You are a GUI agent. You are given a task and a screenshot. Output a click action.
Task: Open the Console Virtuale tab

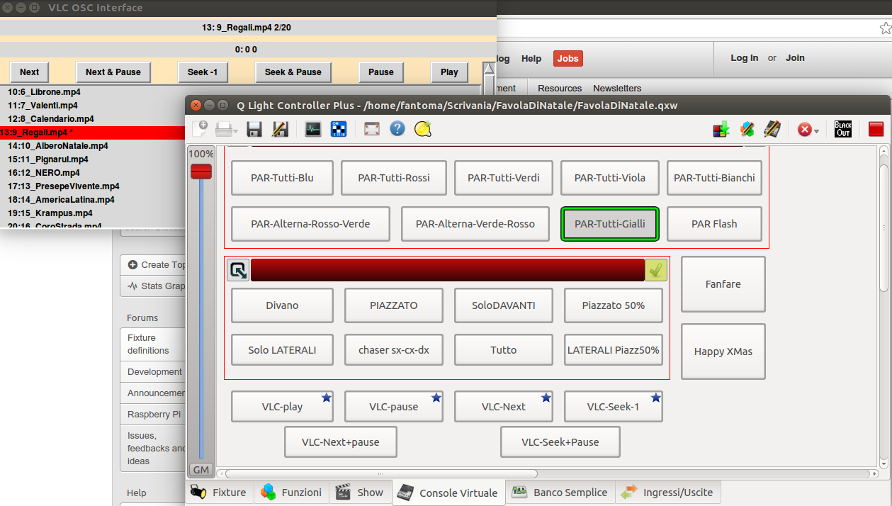[x=448, y=493]
